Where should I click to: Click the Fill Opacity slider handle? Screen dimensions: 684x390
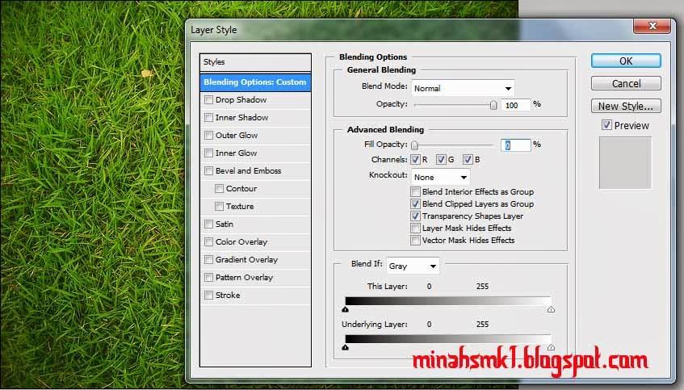pyautogui.click(x=414, y=145)
